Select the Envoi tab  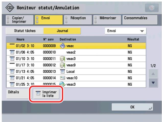[49, 20]
